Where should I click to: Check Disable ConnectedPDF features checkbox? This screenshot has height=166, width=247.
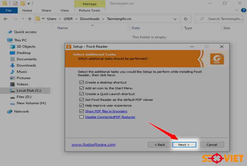point(82,117)
